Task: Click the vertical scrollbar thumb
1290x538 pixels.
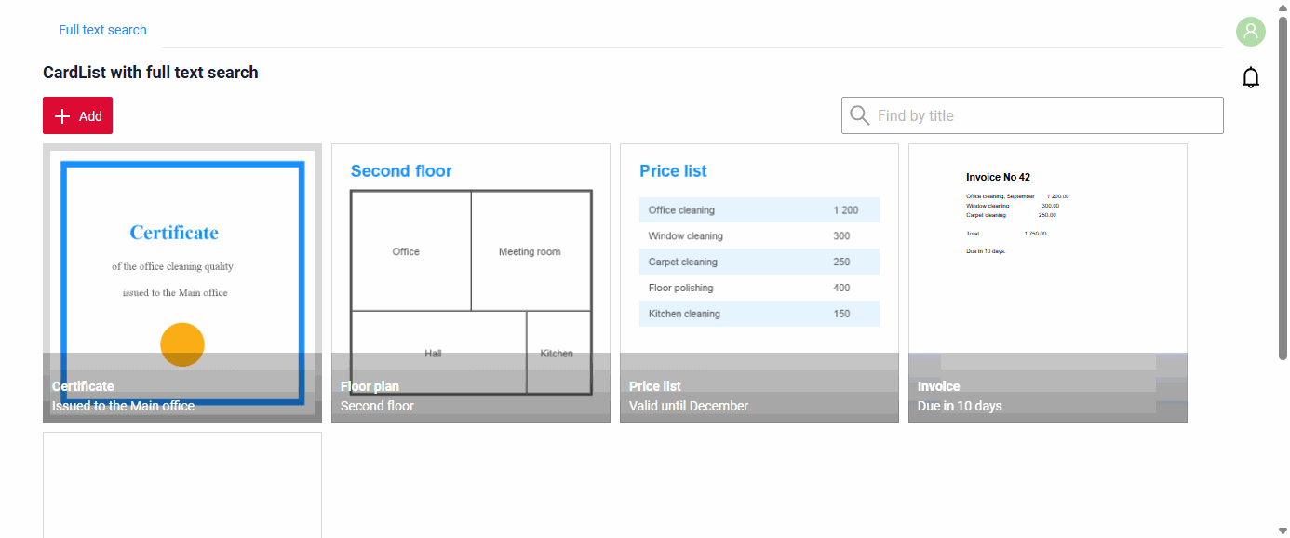Action: [1283, 186]
